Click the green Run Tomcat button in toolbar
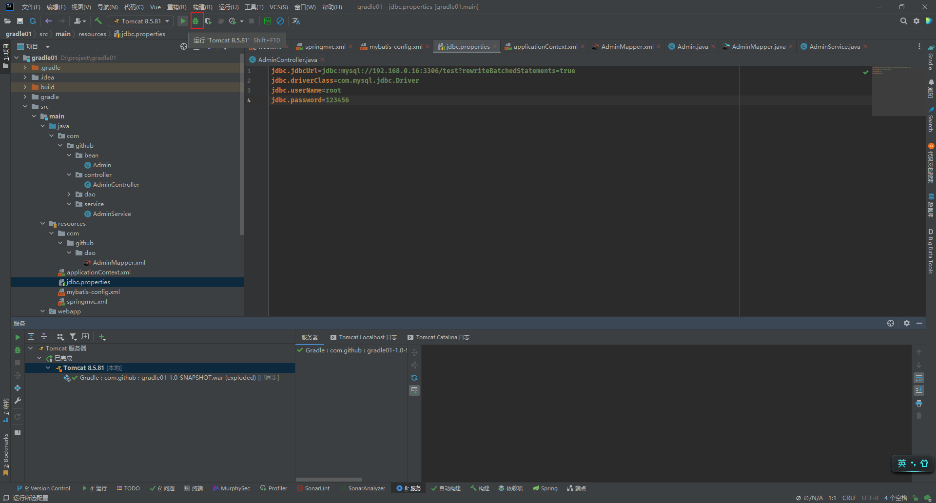The image size is (936, 503). (x=183, y=21)
